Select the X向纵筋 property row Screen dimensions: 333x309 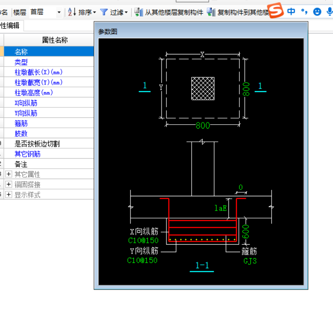[49, 103]
